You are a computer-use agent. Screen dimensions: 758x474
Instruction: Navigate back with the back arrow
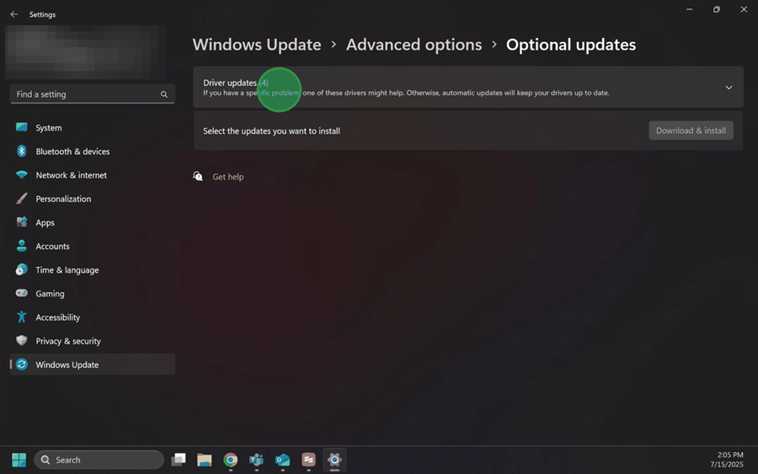tap(13, 14)
